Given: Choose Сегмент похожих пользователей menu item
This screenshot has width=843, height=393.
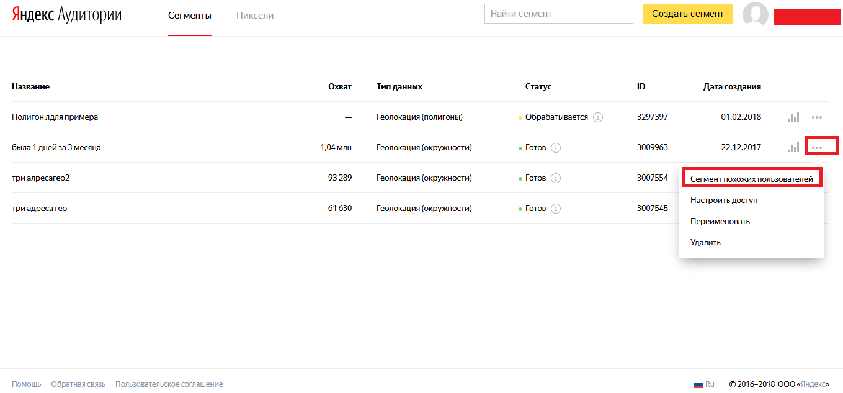Looking at the screenshot, I should click(x=751, y=179).
